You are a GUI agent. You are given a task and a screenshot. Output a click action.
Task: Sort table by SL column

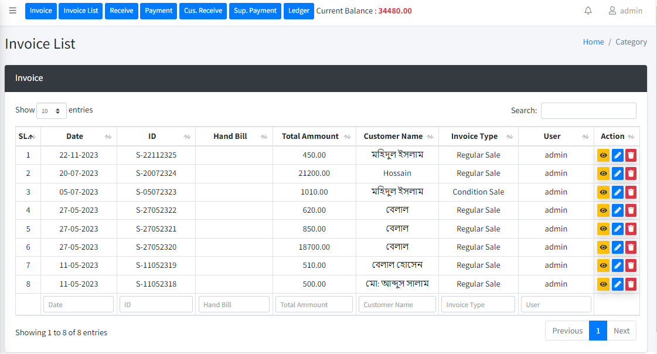(28, 136)
